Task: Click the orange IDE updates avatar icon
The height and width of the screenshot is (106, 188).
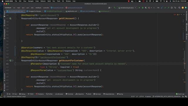Action: 183,8
